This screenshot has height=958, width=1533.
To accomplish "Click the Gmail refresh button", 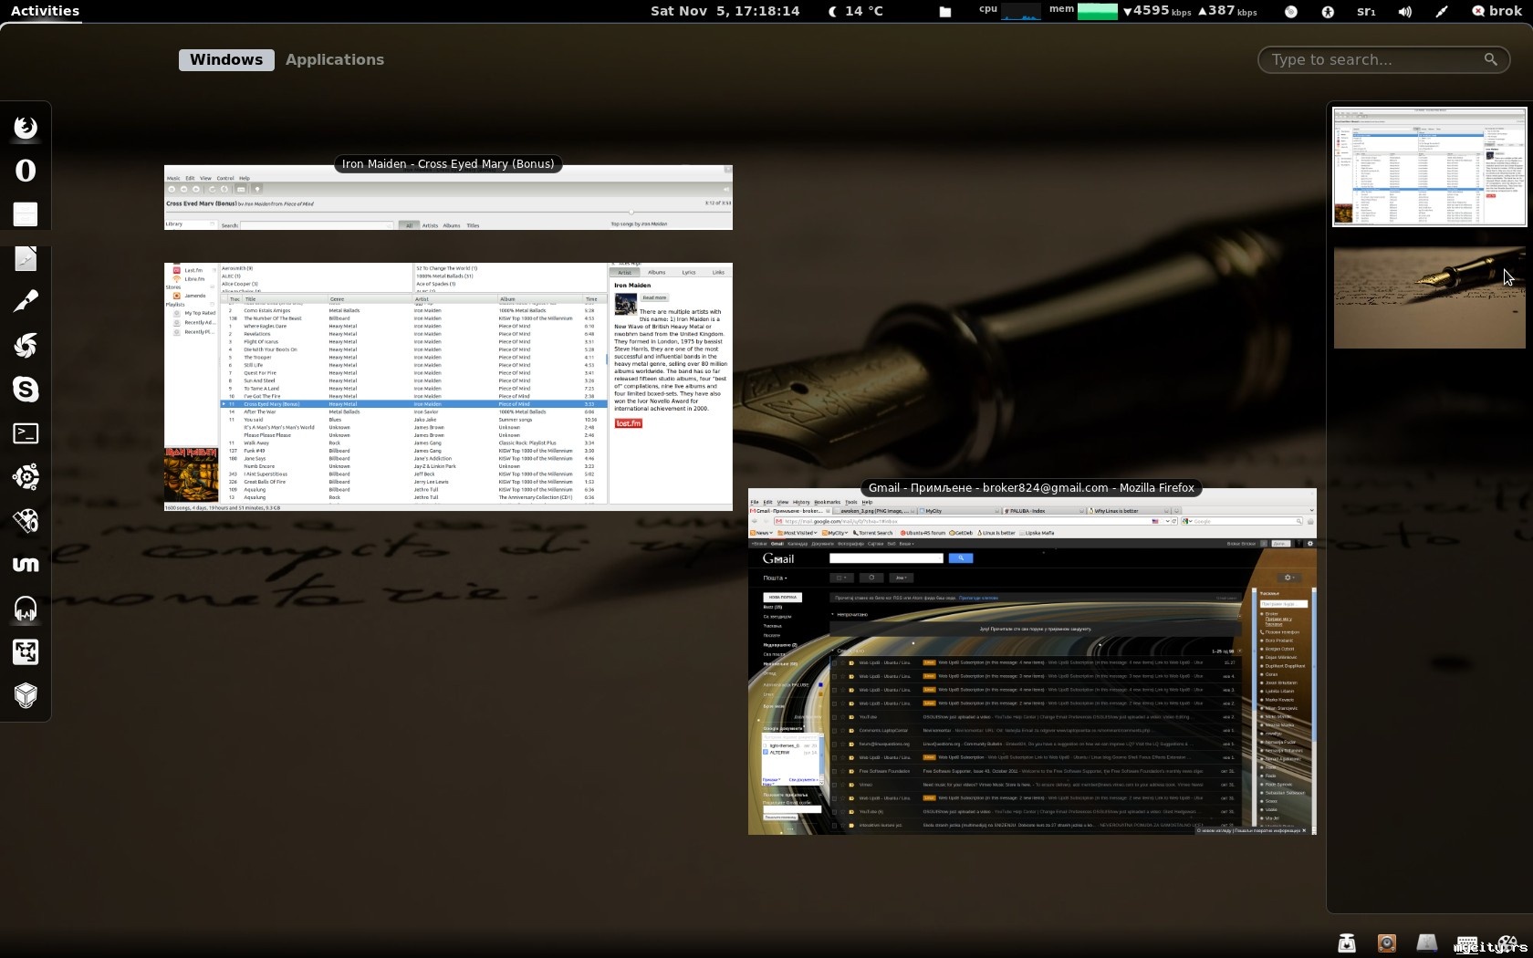I will click(x=871, y=578).
